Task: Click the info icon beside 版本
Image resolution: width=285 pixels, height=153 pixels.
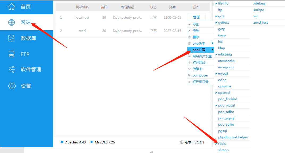Action: click(x=182, y=142)
